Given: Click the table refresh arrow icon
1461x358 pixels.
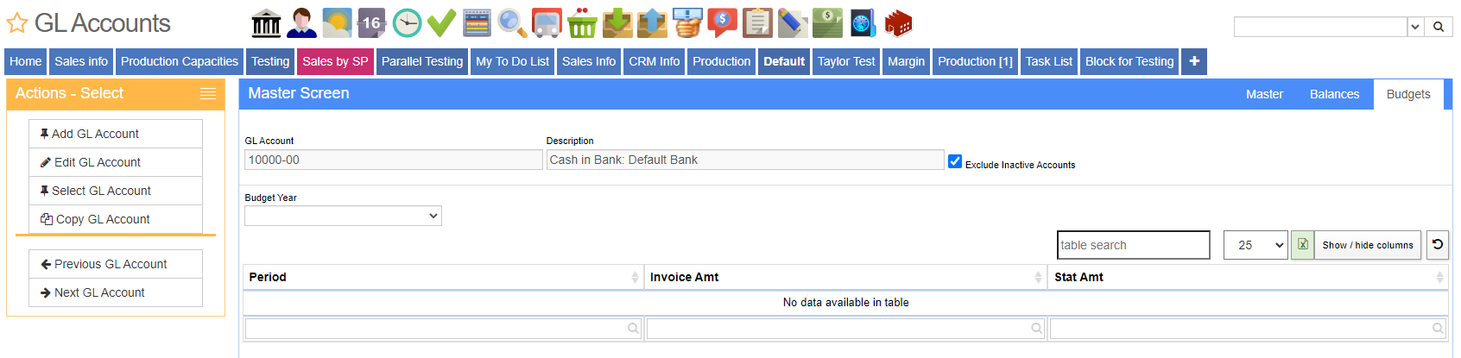Looking at the screenshot, I should pos(1438,245).
